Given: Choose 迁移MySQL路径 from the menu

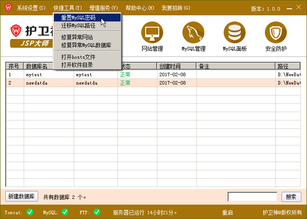Looking at the screenshot, I should point(87,25).
